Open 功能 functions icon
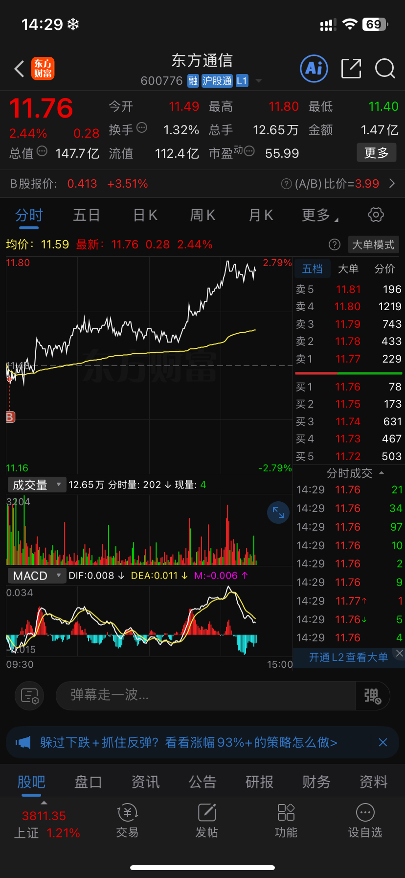Viewport: 405px width, 878px height. click(286, 821)
